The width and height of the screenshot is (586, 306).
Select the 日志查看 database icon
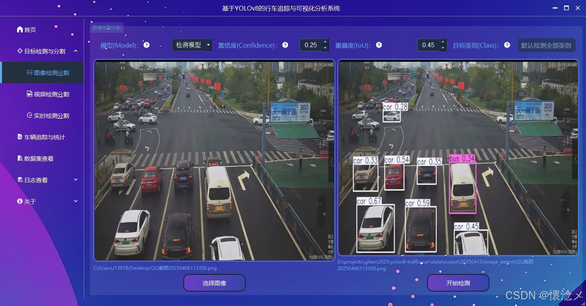[x=20, y=180]
